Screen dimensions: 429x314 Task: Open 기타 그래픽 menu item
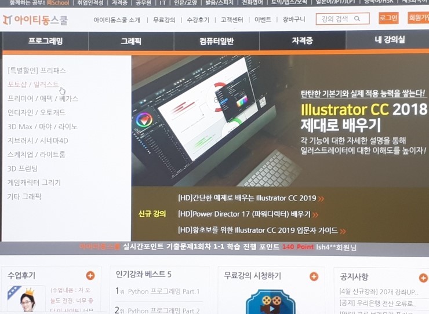(24, 196)
